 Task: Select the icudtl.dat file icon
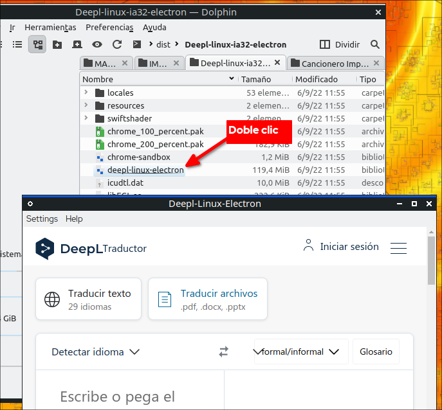point(100,183)
